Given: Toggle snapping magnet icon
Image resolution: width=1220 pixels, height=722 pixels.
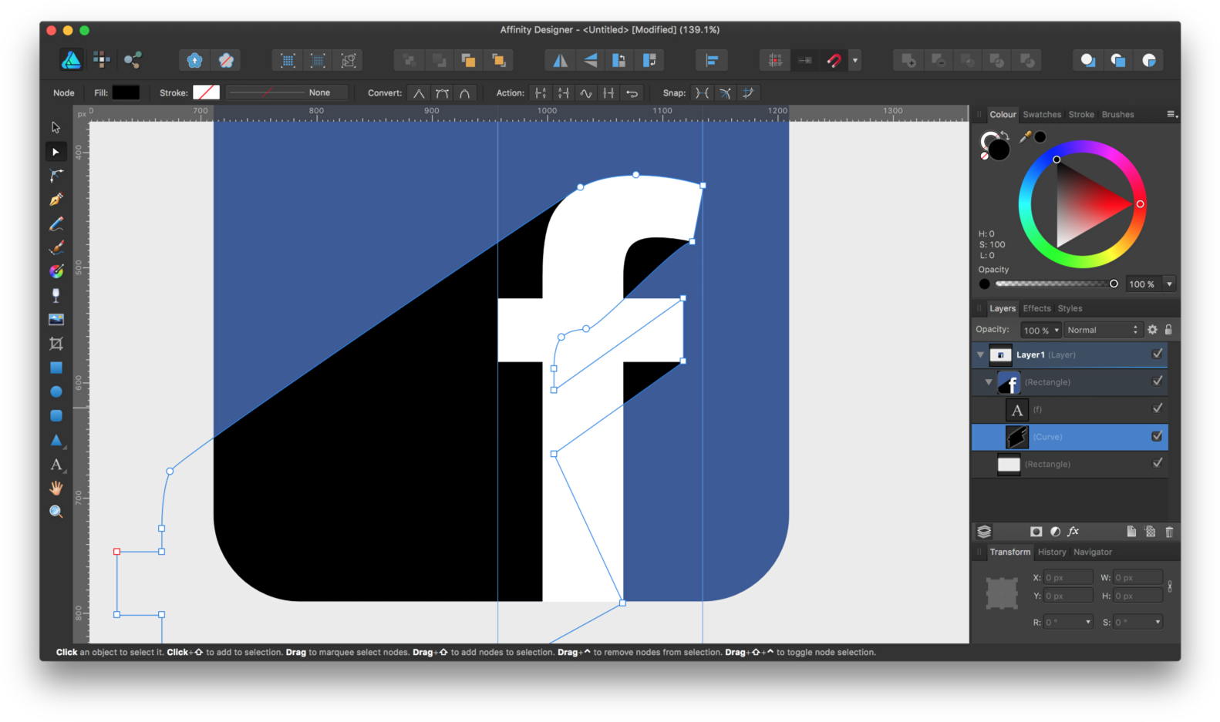Looking at the screenshot, I should tap(834, 60).
